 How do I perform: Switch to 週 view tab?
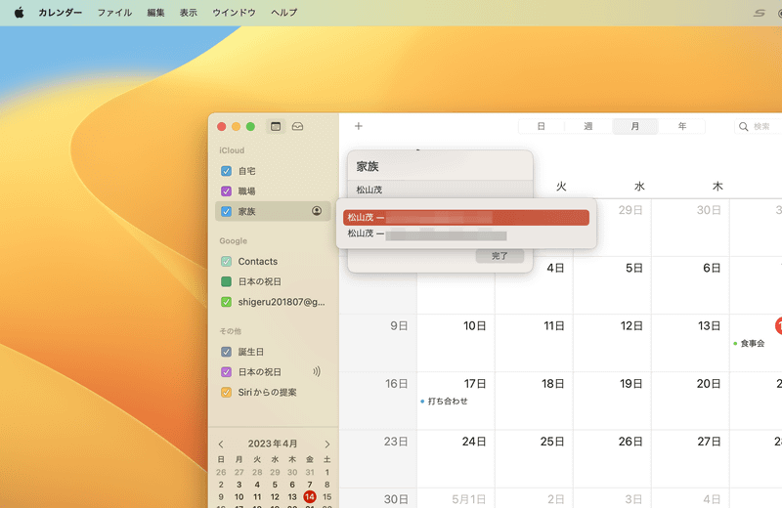(588, 127)
